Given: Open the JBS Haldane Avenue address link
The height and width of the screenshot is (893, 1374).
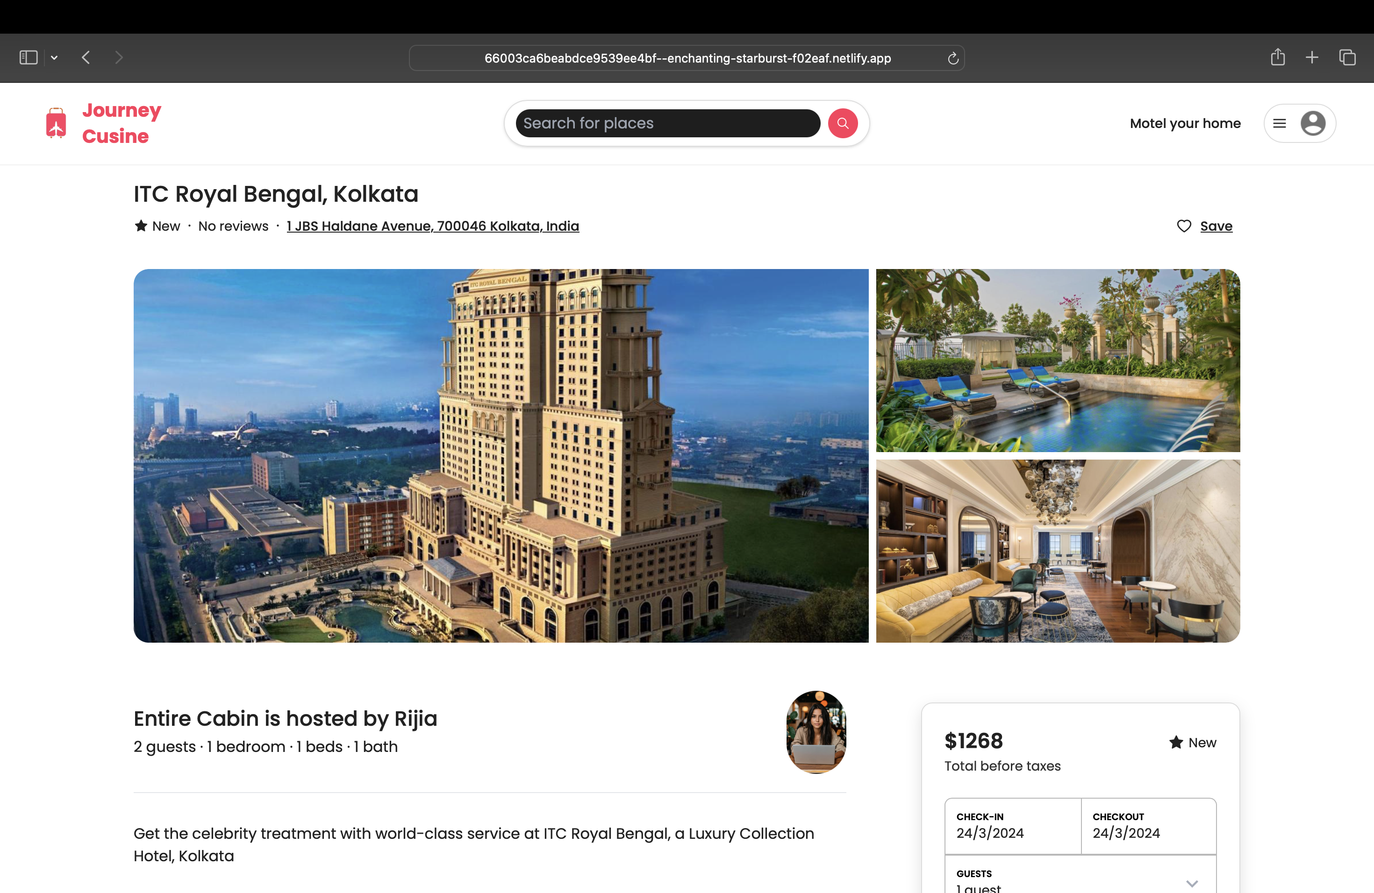Looking at the screenshot, I should click(432, 226).
